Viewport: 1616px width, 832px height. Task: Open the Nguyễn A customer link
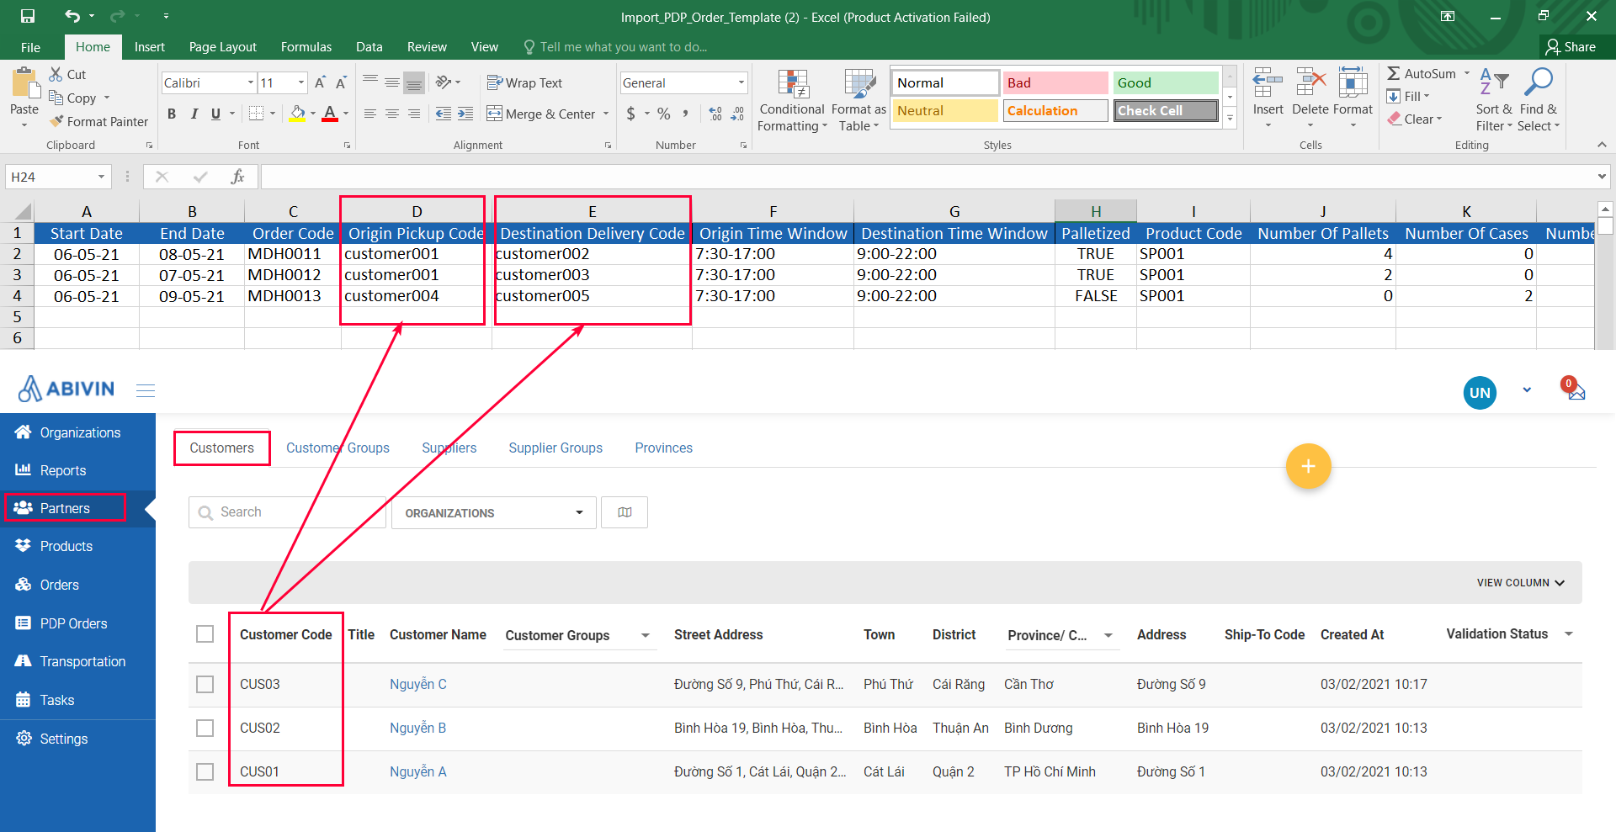[x=417, y=771]
